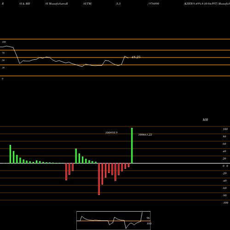Viewport: 230px width, 230px height.
Task: Click the 100 level label on RSI axis
Action: click(x=4, y=42)
